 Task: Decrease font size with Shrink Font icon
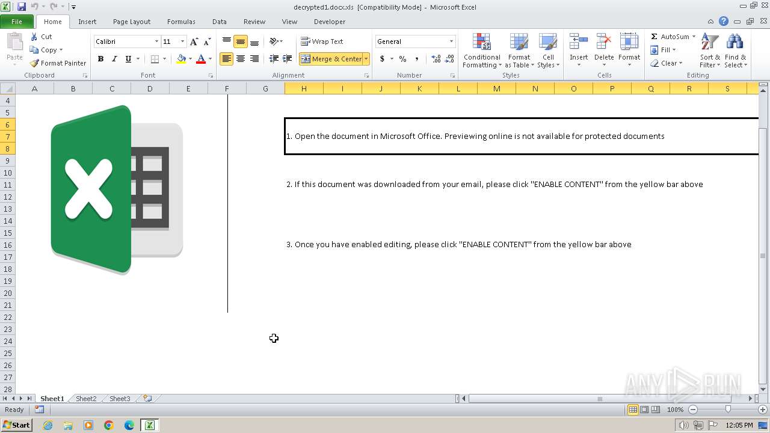pyautogui.click(x=207, y=41)
